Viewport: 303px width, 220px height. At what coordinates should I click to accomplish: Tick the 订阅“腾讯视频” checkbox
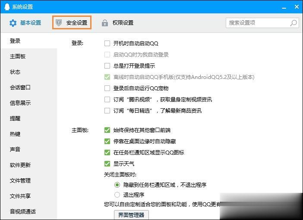pyautogui.click(x=107, y=100)
